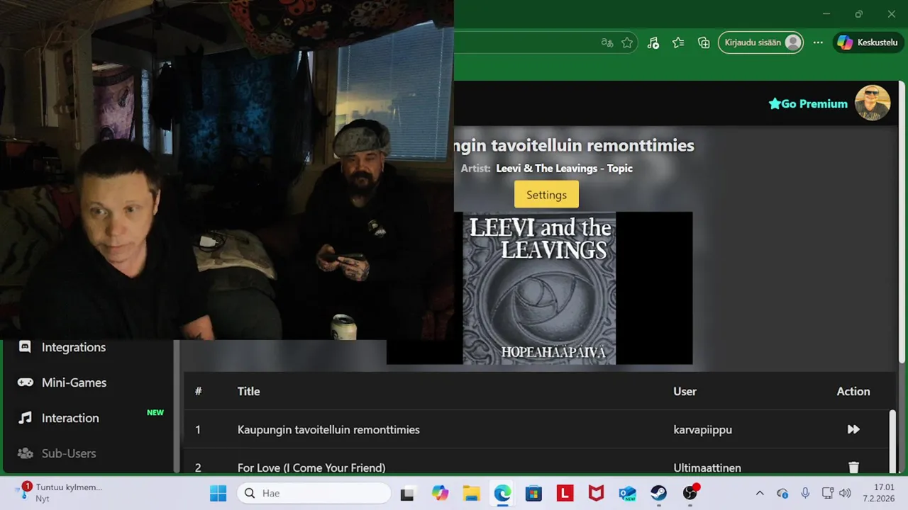Show hidden system tray icons

[x=760, y=493]
